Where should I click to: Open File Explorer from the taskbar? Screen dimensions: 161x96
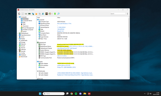85,94
